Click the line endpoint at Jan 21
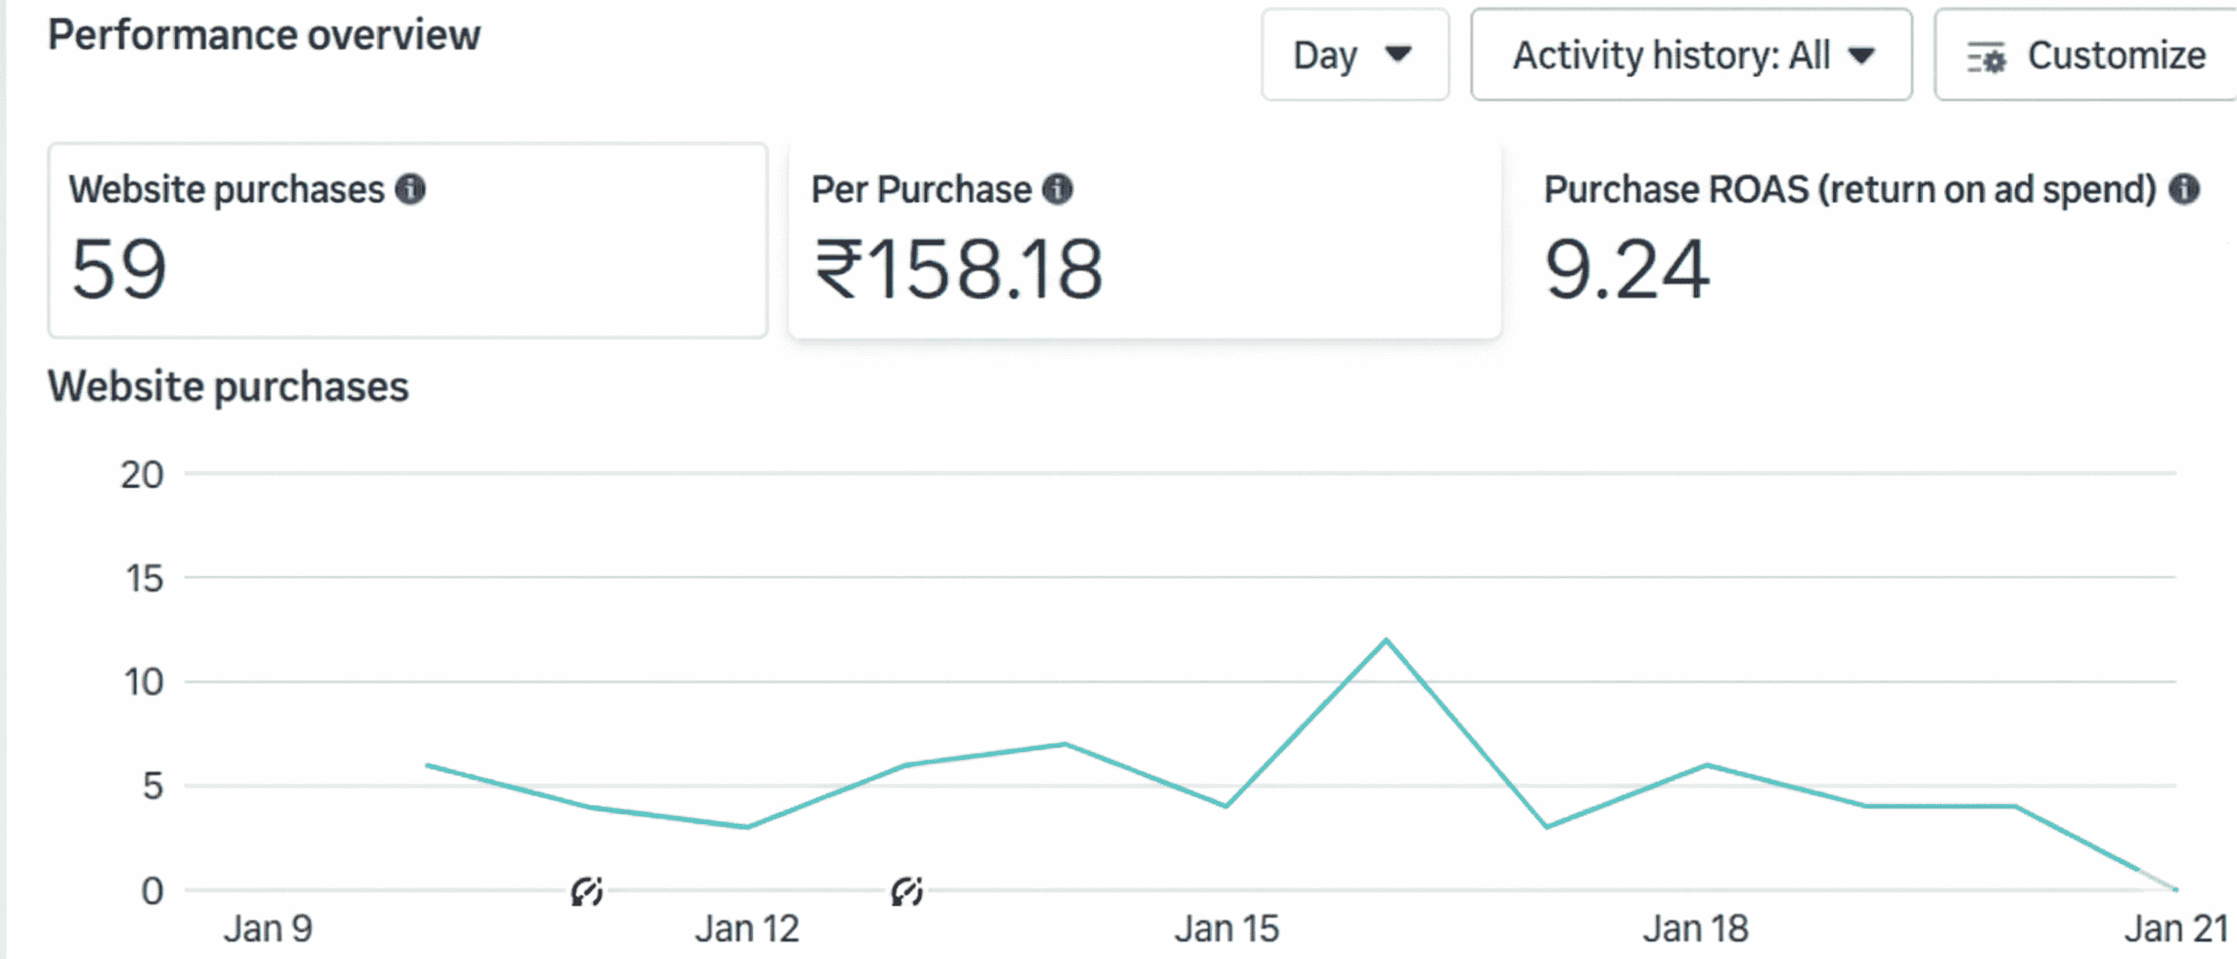Viewport: 2237px width, 959px height. click(x=2174, y=888)
